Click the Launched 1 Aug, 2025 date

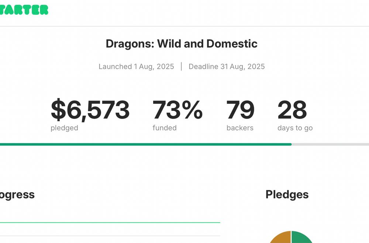point(136,66)
